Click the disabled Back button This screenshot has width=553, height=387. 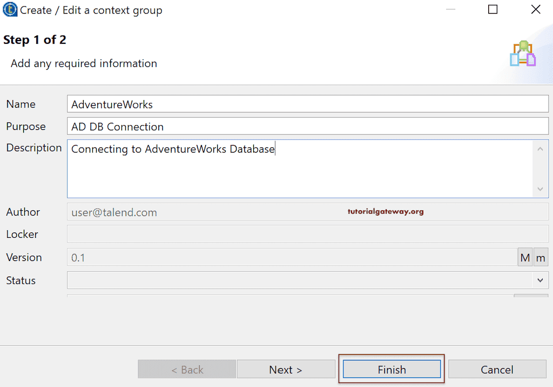click(187, 370)
